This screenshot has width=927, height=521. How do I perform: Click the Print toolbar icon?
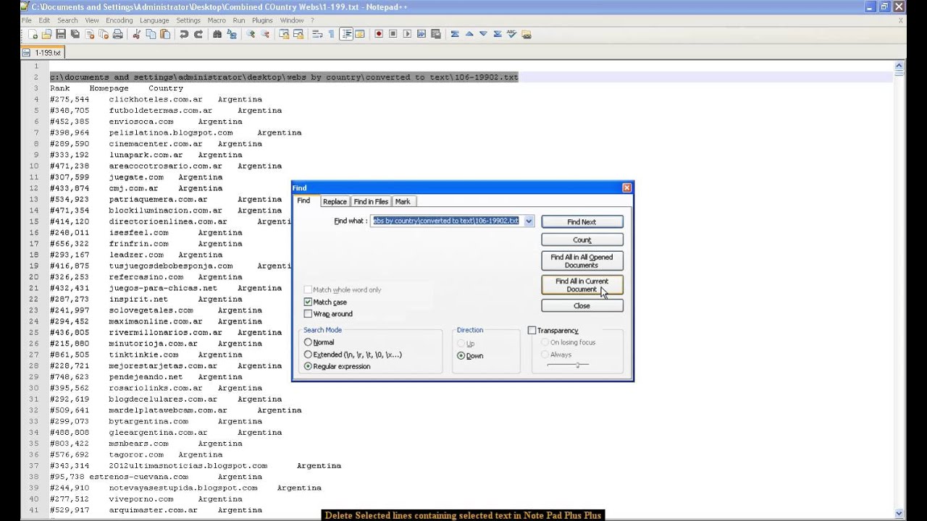[117, 34]
